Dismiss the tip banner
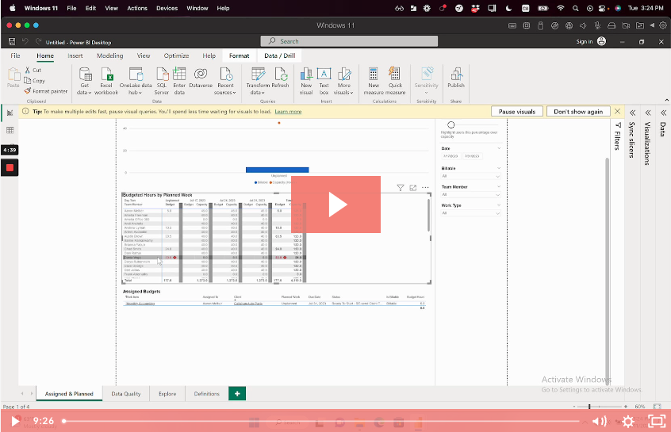Image resolution: width=671 pixels, height=432 pixels. (617, 111)
